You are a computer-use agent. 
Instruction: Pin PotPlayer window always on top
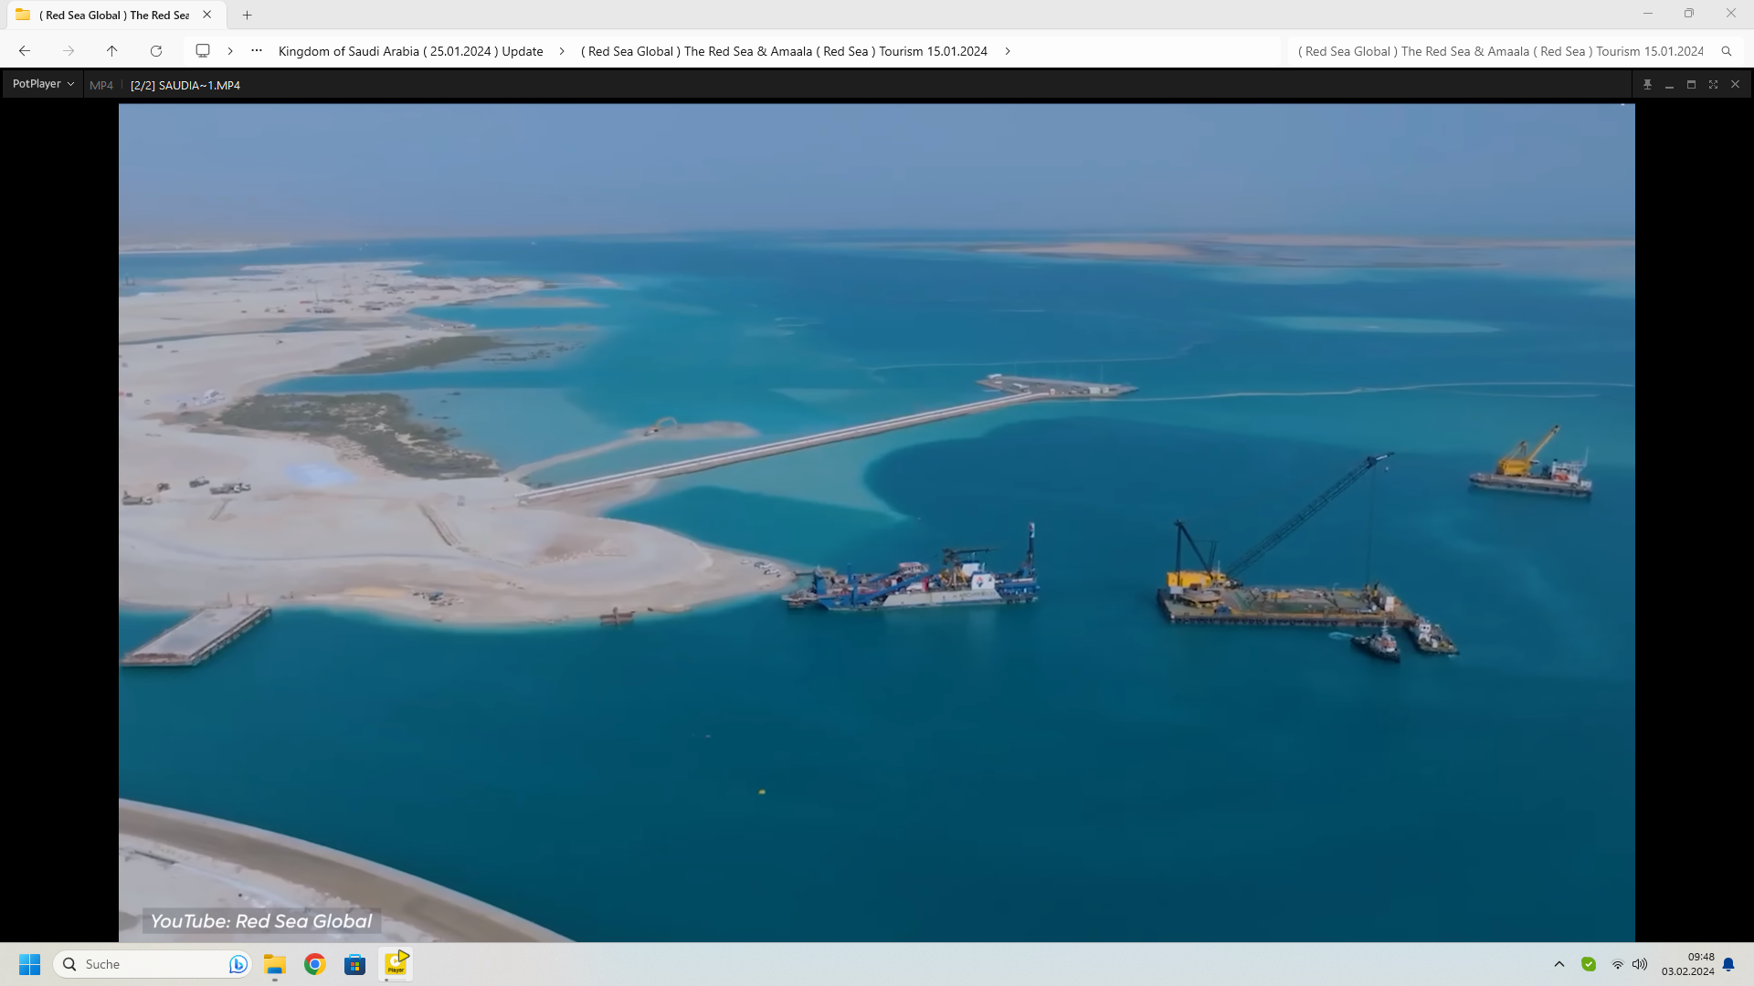click(1647, 84)
